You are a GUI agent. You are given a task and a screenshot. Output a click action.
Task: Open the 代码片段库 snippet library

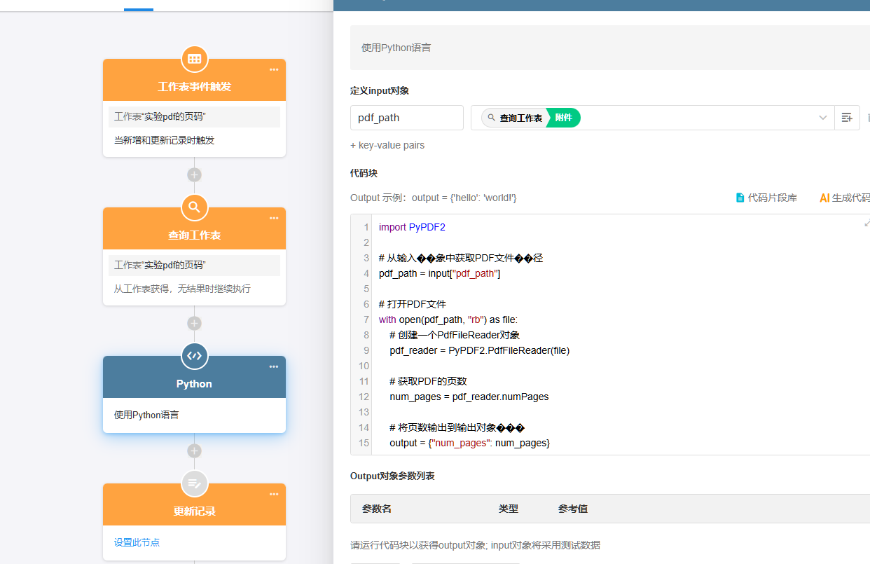pos(766,198)
